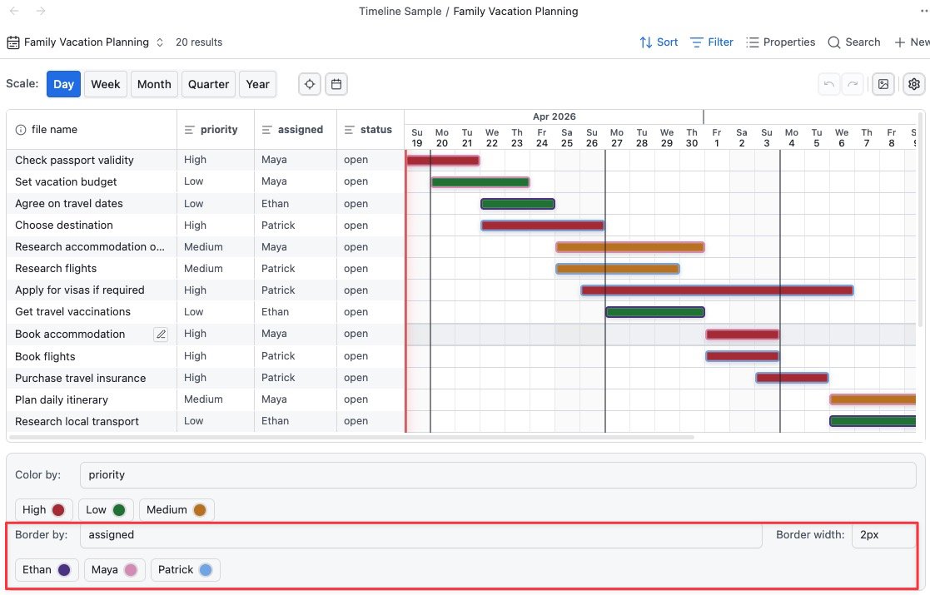Select the Agree on travel dates bar
930x595 pixels.
point(518,204)
